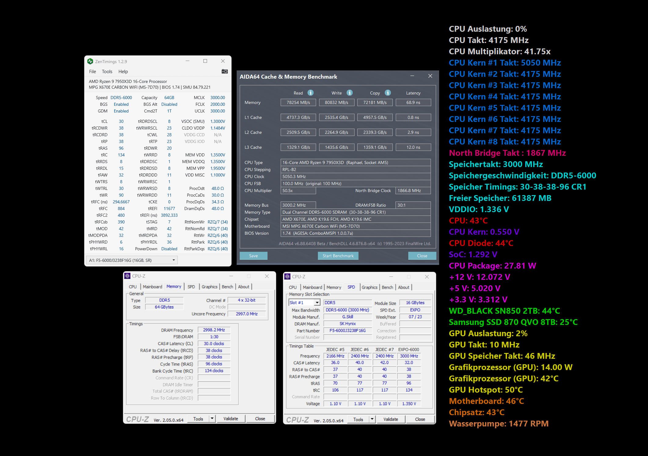
Task: Click Max Bandwidth DDR5-6000 (3000 MHz) field
Action: [x=348, y=310]
